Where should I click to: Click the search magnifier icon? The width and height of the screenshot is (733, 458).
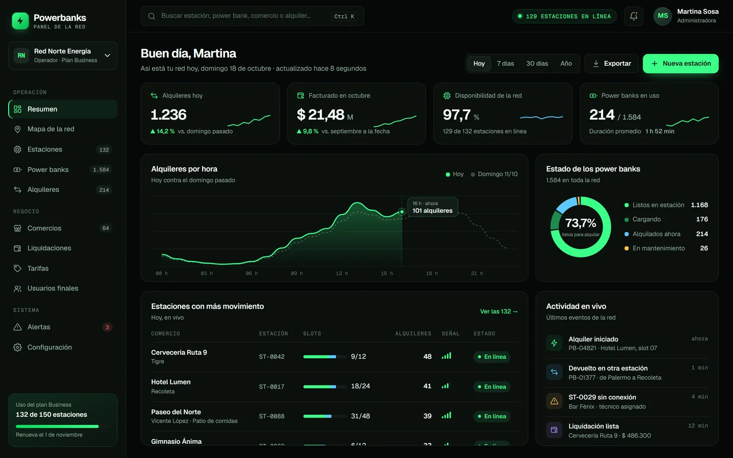click(x=152, y=16)
